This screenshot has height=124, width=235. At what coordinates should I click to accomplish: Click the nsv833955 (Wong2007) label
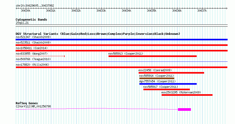[32, 54]
